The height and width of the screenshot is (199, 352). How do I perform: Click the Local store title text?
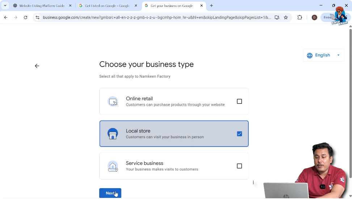pyautogui.click(x=138, y=131)
